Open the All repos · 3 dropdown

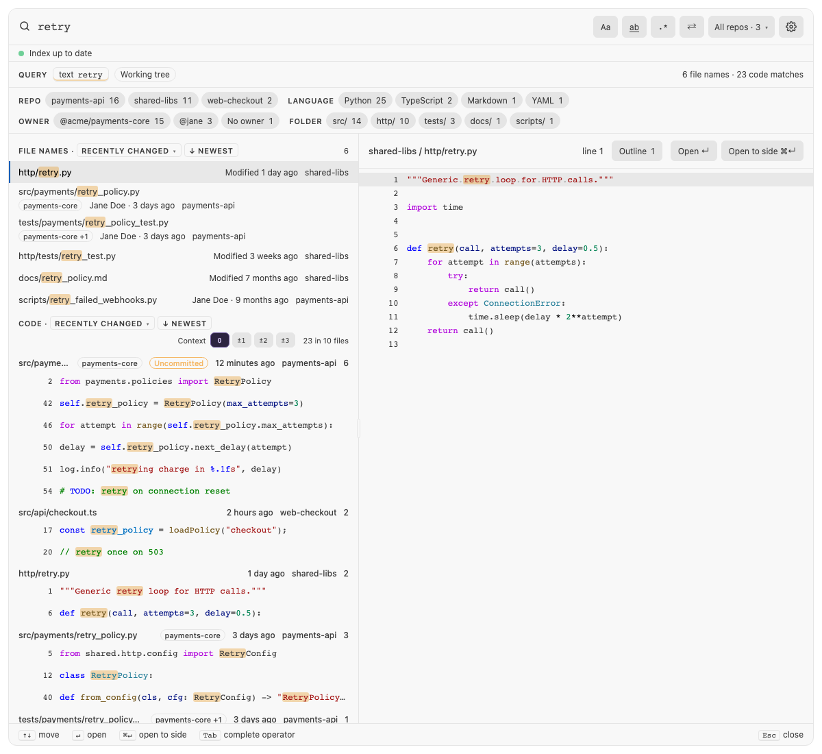point(741,27)
